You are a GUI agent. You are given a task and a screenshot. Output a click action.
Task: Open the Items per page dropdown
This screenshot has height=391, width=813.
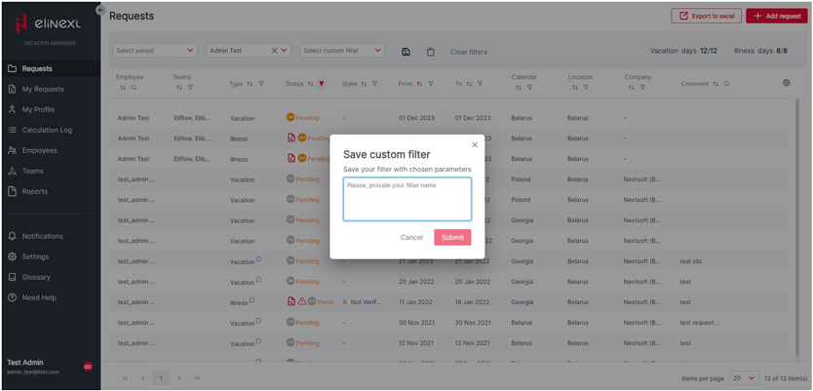tap(744, 378)
